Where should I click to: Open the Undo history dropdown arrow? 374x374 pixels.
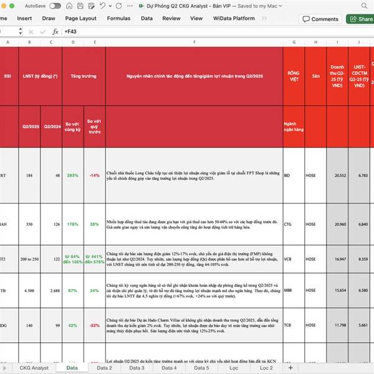click(110, 6)
